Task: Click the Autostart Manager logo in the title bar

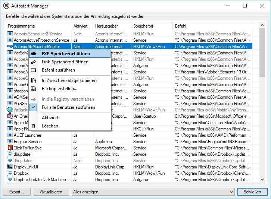Action: pyautogui.click(x=6, y=6)
